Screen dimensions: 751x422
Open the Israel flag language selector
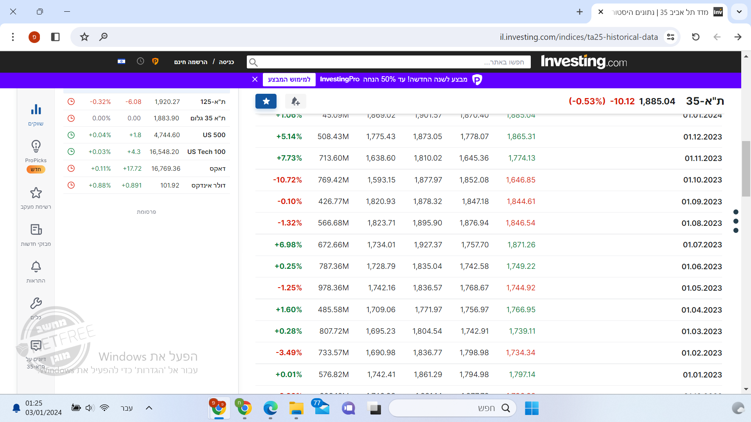[x=121, y=62]
